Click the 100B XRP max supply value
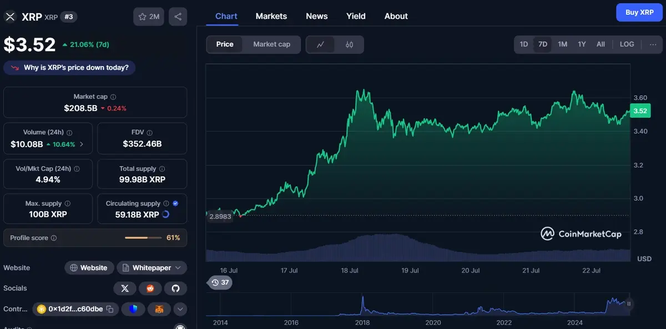Screen dimensions: 666x329 48,215
